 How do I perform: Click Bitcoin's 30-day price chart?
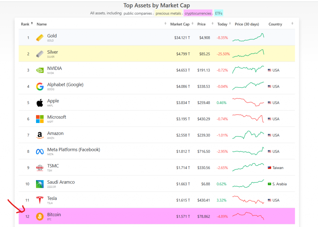248,216
